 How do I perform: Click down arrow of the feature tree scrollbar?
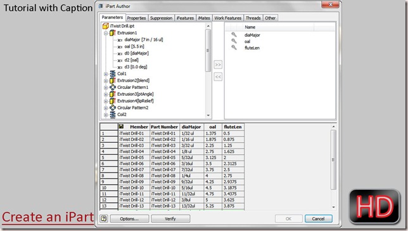(208, 115)
